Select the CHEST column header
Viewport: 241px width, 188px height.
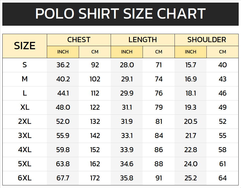point(79,40)
